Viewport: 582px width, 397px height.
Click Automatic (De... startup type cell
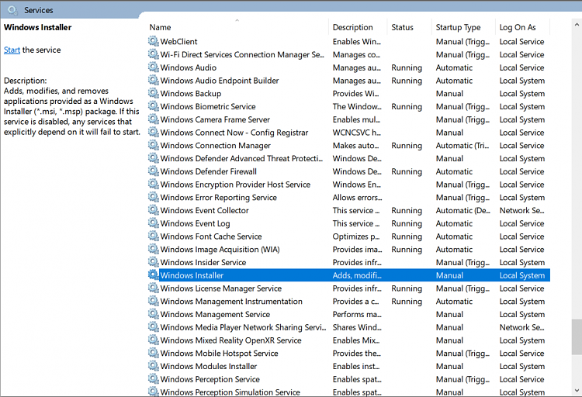click(x=462, y=210)
